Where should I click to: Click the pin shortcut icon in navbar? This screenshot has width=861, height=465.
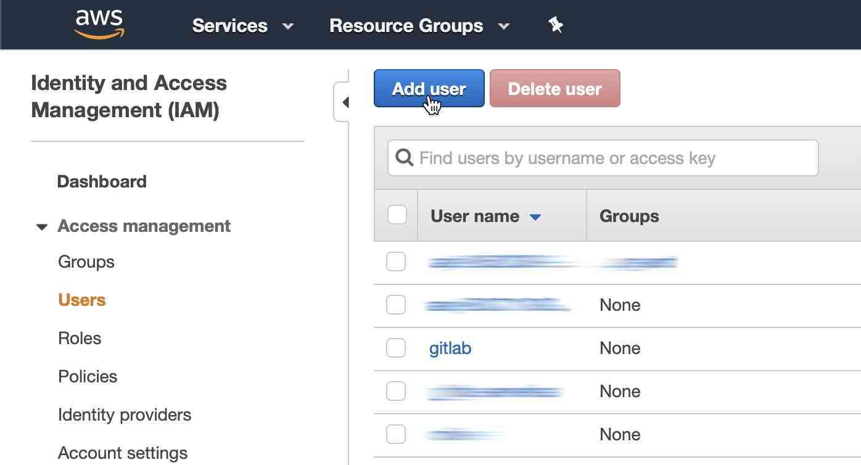pos(555,25)
